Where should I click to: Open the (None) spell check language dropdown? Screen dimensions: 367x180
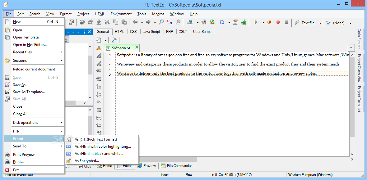(350, 23)
